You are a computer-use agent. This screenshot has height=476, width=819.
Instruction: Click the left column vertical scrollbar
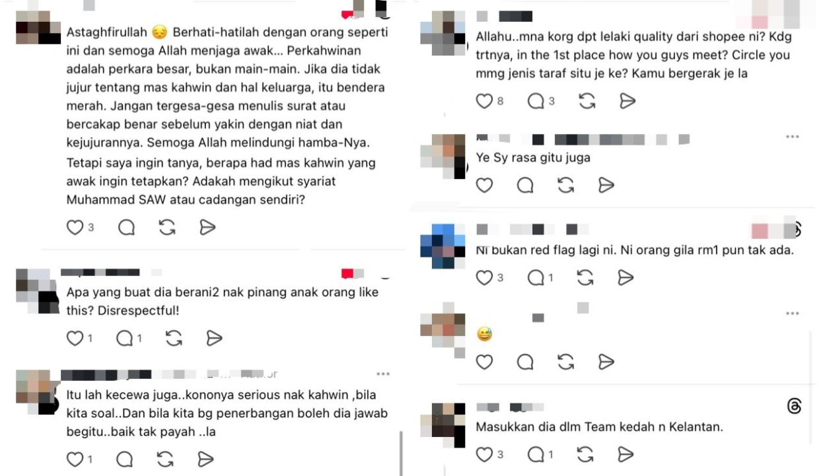[x=401, y=453]
